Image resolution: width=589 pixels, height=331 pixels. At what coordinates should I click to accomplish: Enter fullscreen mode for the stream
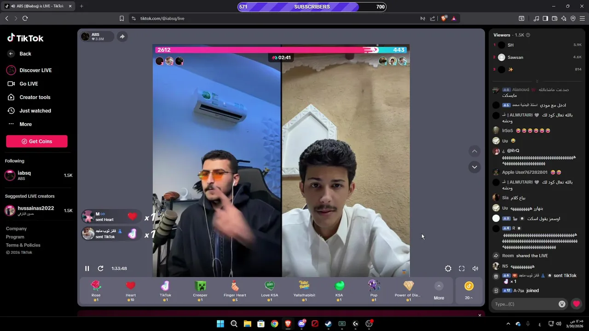462,268
